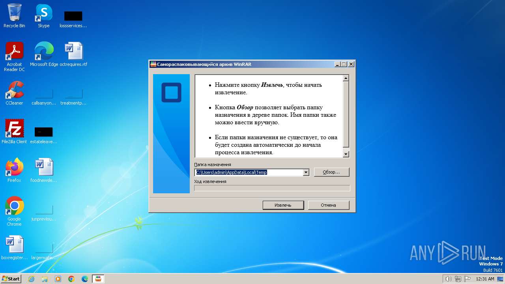Screen dimensions: 505x284
Task: Select the Firefox desktop shortcut
Action: tap(14, 170)
